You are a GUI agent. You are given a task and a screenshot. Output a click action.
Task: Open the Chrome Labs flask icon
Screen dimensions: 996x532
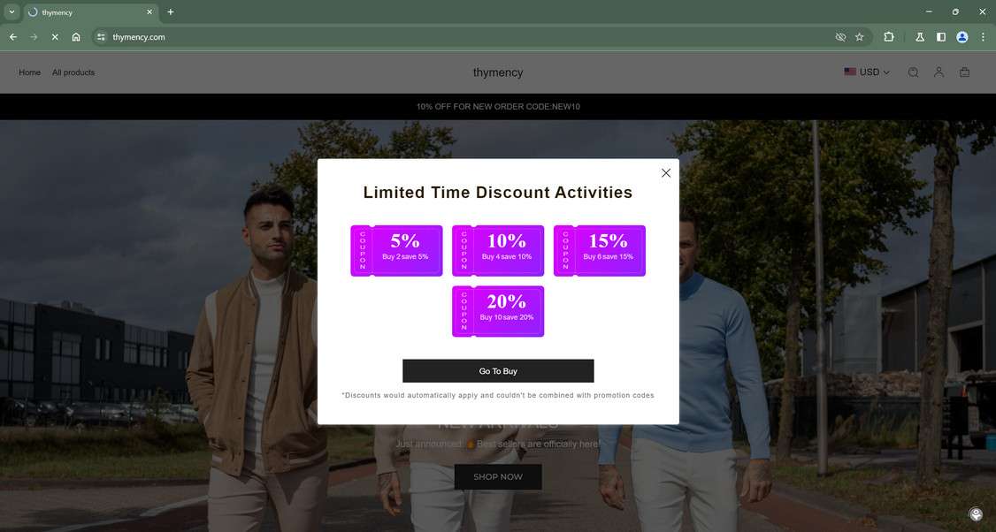(x=919, y=37)
